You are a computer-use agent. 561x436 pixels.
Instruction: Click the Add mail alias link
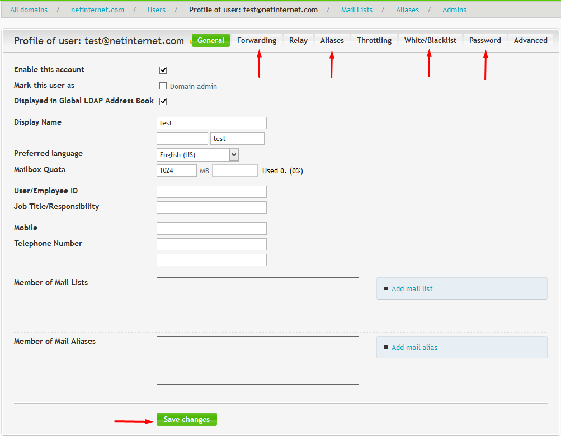point(414,348)
